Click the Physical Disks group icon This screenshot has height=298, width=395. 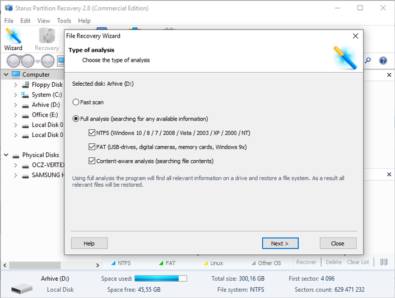pyautogui.click(x=16, y=156)
